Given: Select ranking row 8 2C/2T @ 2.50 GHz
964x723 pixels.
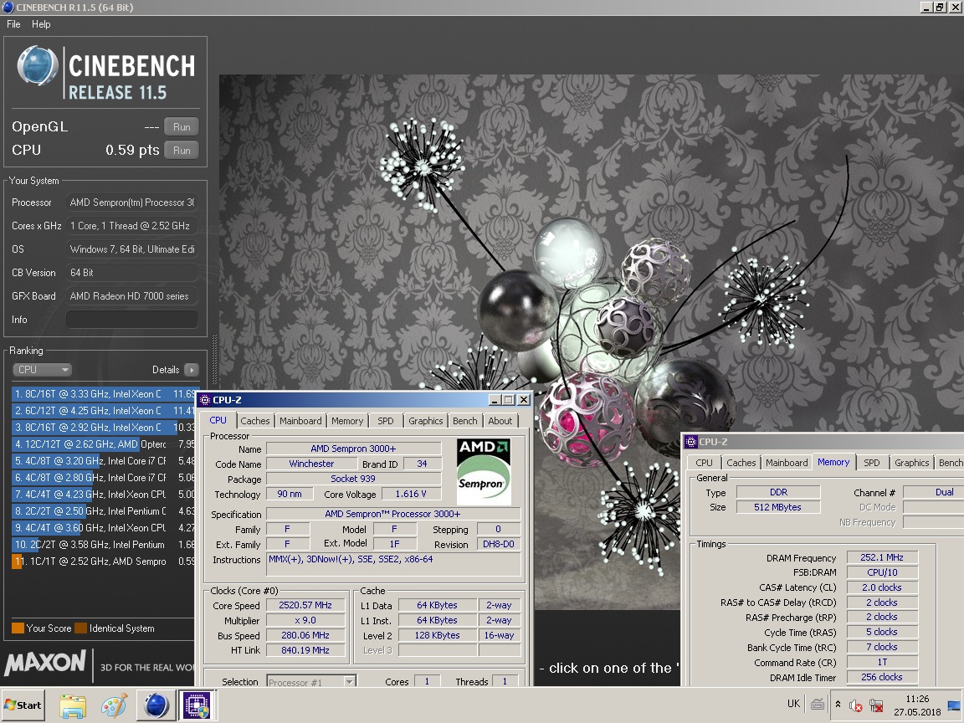Looking at the screenshot, I should [x=103, y=511].
